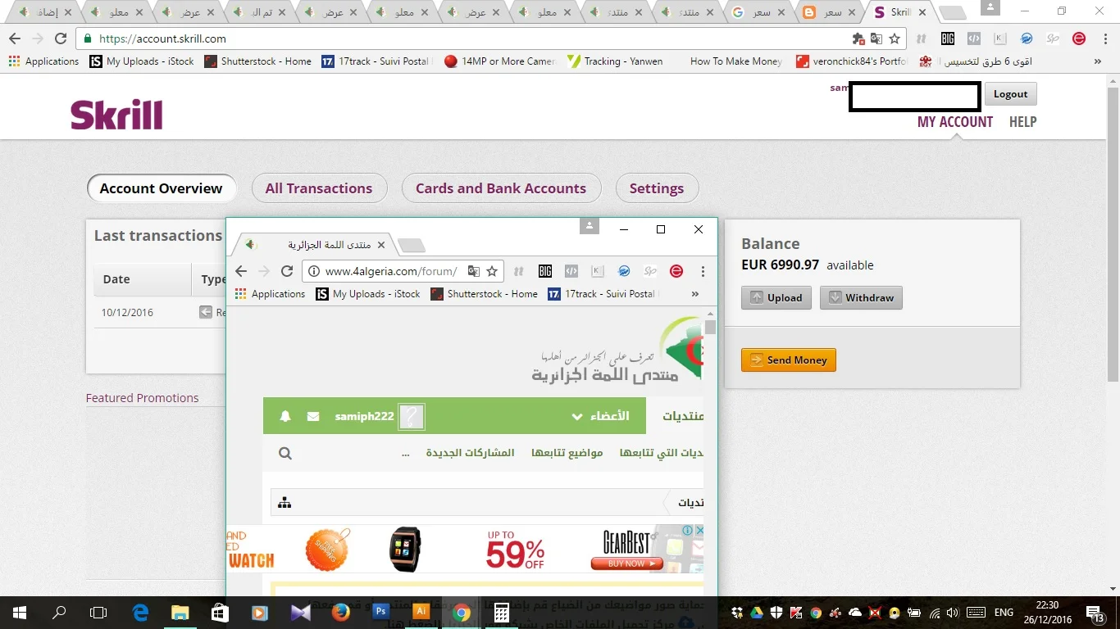Viewport: 1120px width, 629px height.
Task: Expand the forum navigation ellipsis menu
Action: (405, 453)
